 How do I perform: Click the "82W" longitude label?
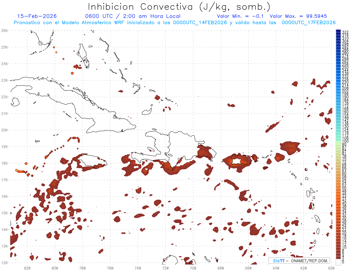[x=27, y=268]
